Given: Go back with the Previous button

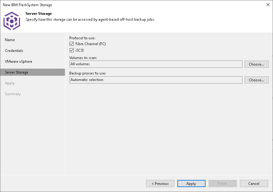Looking at the screenshot, I should pos(160,183).
